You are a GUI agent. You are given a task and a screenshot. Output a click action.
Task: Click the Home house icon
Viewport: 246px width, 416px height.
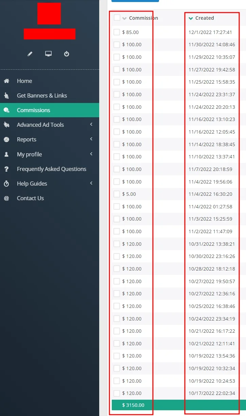coord(6,81)
